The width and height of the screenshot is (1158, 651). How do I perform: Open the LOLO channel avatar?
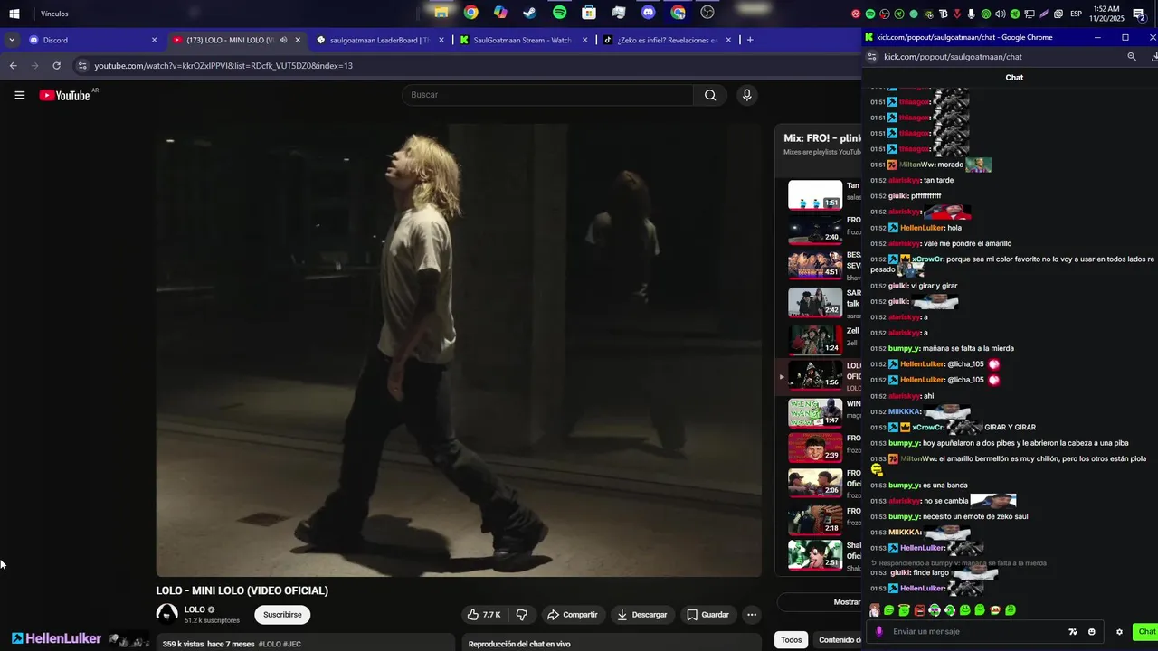pos(167,615)
